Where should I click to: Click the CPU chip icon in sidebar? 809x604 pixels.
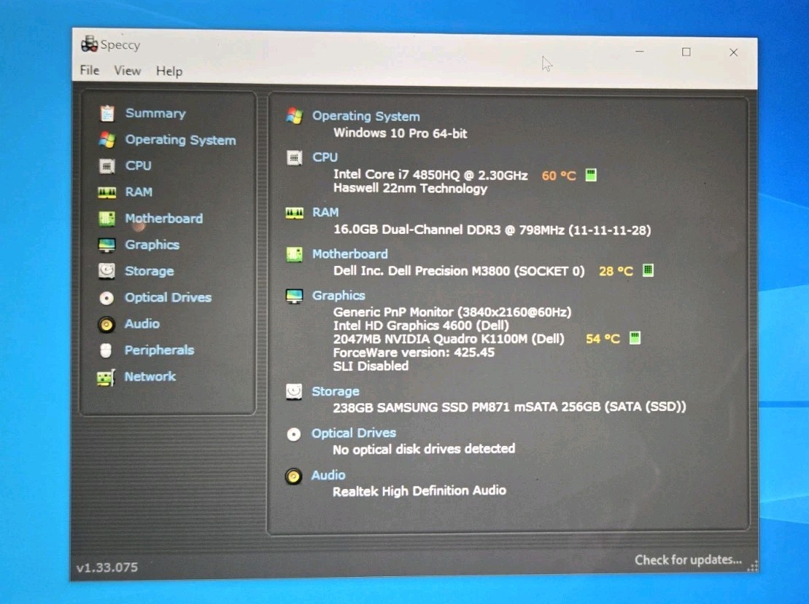(x=107, y=166)
